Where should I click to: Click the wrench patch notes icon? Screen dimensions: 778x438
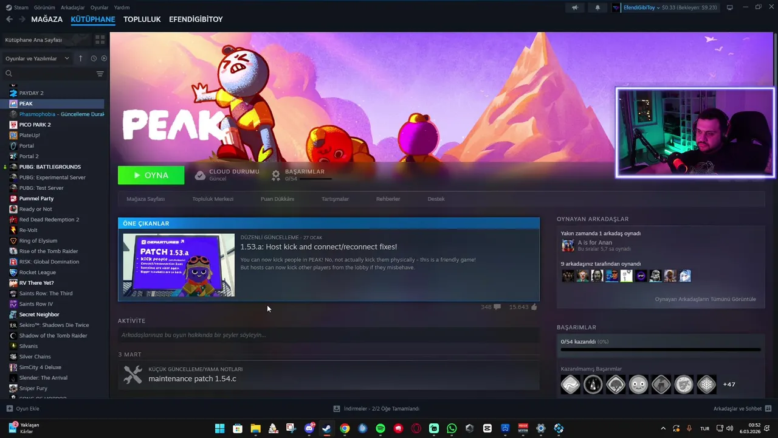(x=133, y=374)
